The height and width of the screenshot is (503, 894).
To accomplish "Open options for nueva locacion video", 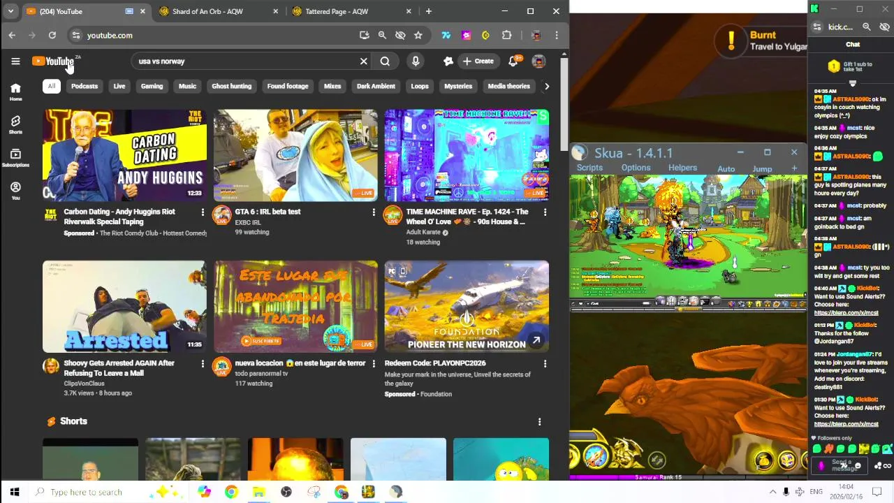I will pos(374,363).
